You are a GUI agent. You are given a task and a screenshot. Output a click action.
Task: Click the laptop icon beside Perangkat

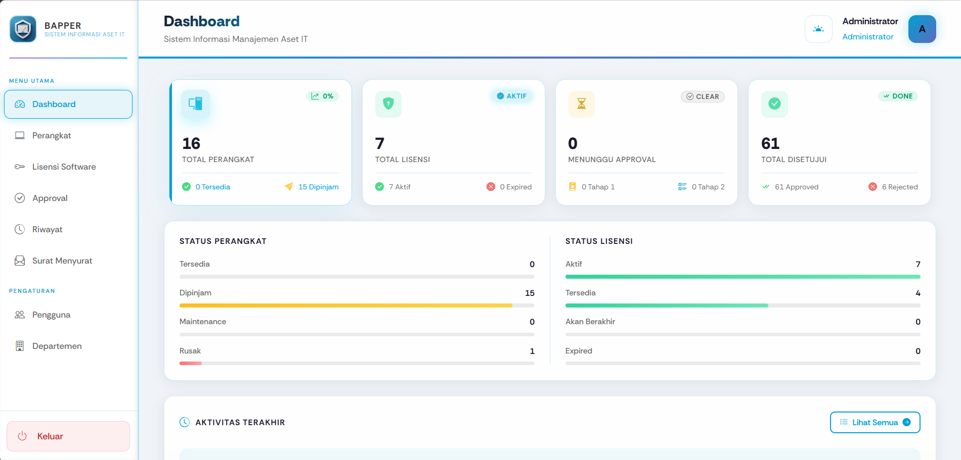(20, 135)
